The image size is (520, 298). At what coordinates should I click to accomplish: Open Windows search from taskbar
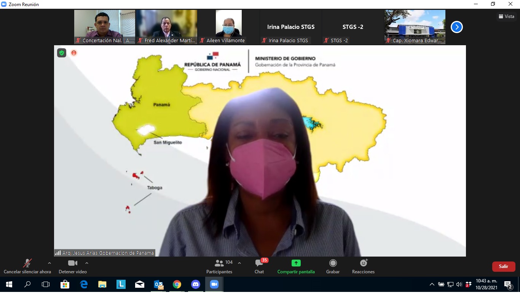[x=27, y=284]
